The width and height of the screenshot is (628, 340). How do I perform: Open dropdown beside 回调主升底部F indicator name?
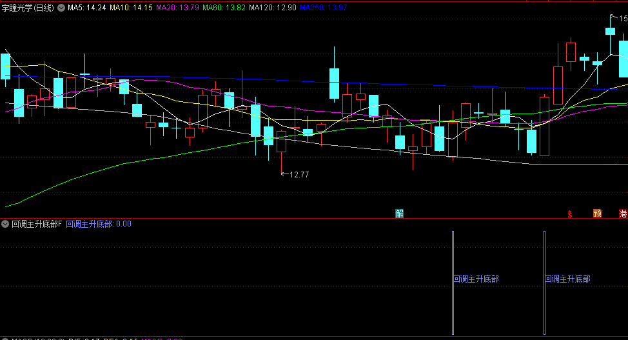pos(5,224)
